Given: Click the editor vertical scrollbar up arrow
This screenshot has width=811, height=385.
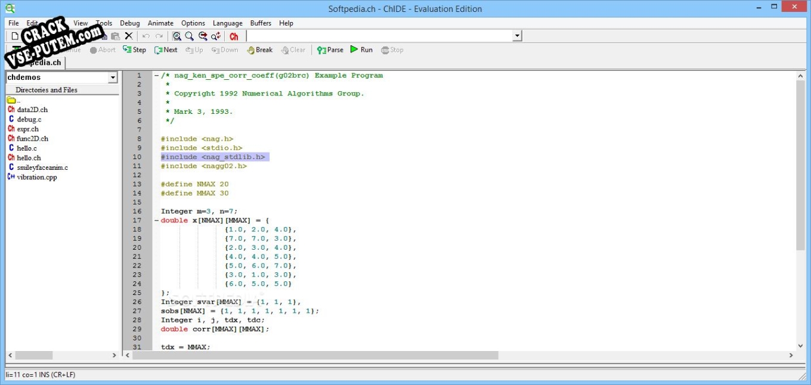Looking at the screenshot, I should pyautogui.click(x=800, y=76).
